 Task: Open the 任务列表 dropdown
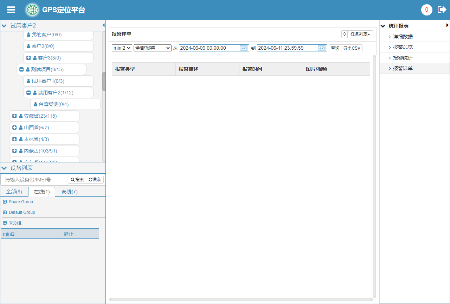360,34
